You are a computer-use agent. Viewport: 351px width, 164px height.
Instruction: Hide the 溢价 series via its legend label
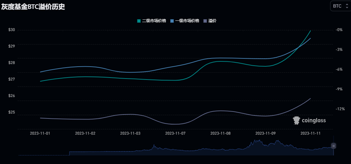coord(212,21)
